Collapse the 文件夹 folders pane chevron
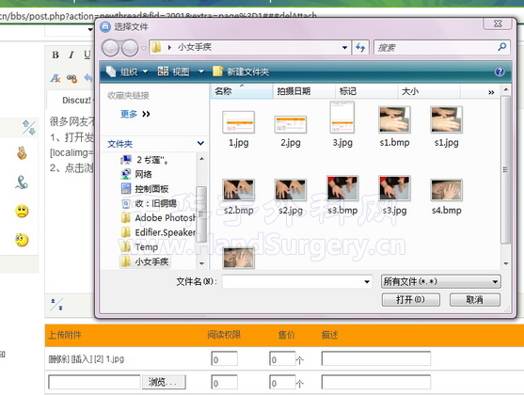This screenshot has height=395, width=524. tap(200, 143)
